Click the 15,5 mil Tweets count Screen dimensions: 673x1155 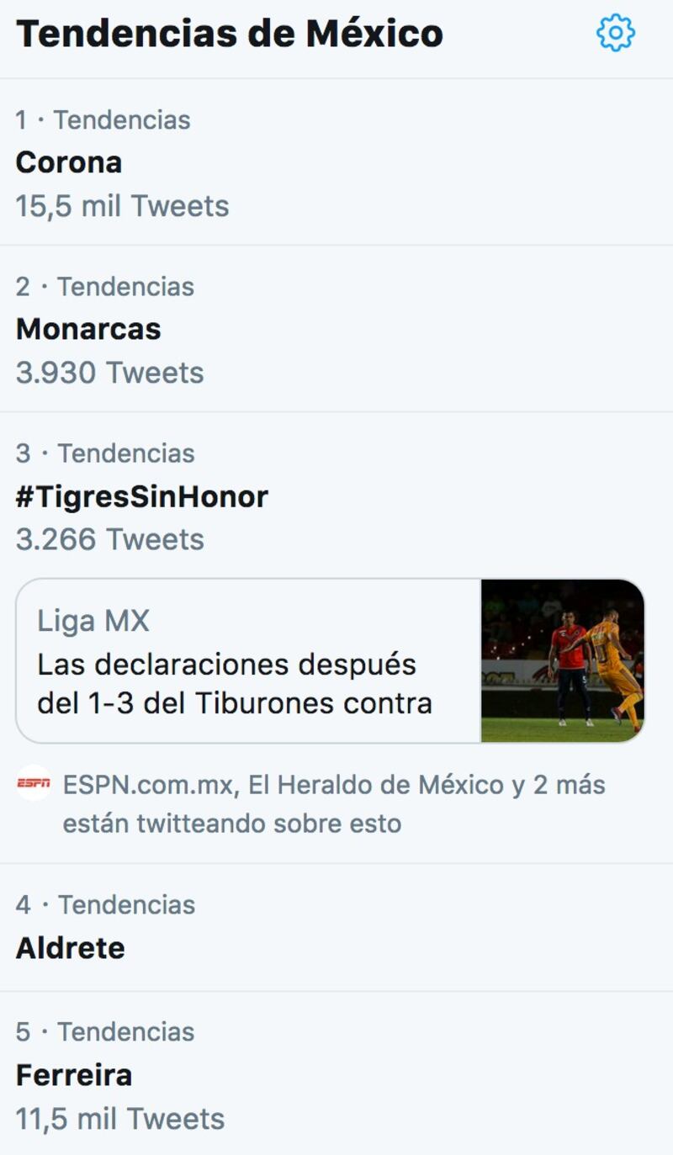122,206
